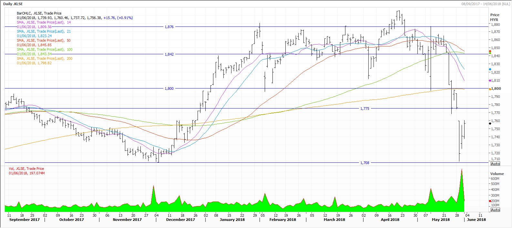512x228 pixels.
Task: Select the SMA 50 legend label
Action: tap(44, 41)
